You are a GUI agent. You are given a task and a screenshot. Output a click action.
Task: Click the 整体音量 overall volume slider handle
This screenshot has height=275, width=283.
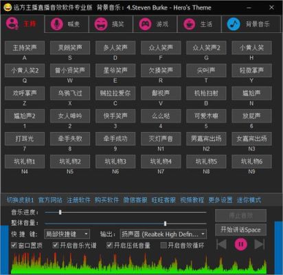(x=165, y=223)
